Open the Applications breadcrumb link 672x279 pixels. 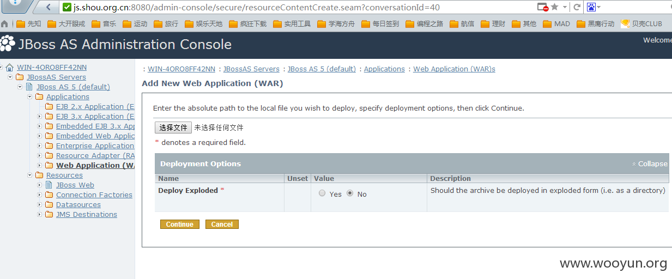[x=384, y=69]
